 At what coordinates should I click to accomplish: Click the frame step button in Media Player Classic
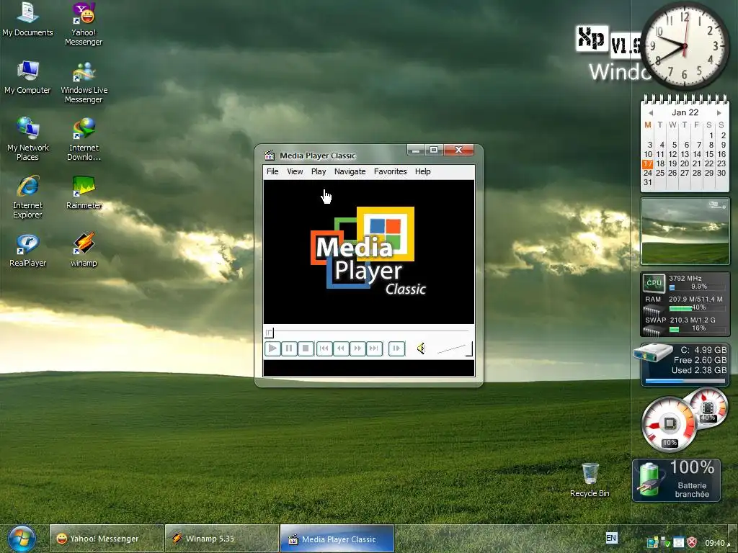click(397, 349)
